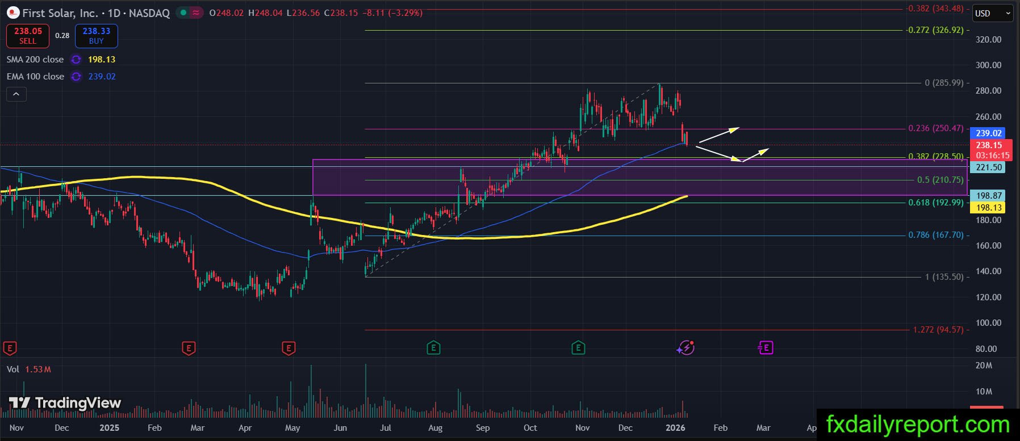
Task: Click the 260.00 price axis tick
Action: tap(988, 117)
